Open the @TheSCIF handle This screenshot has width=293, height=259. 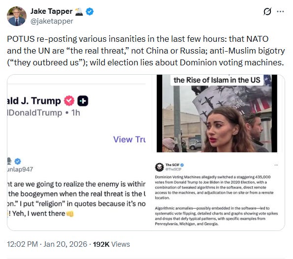[174, 169]
